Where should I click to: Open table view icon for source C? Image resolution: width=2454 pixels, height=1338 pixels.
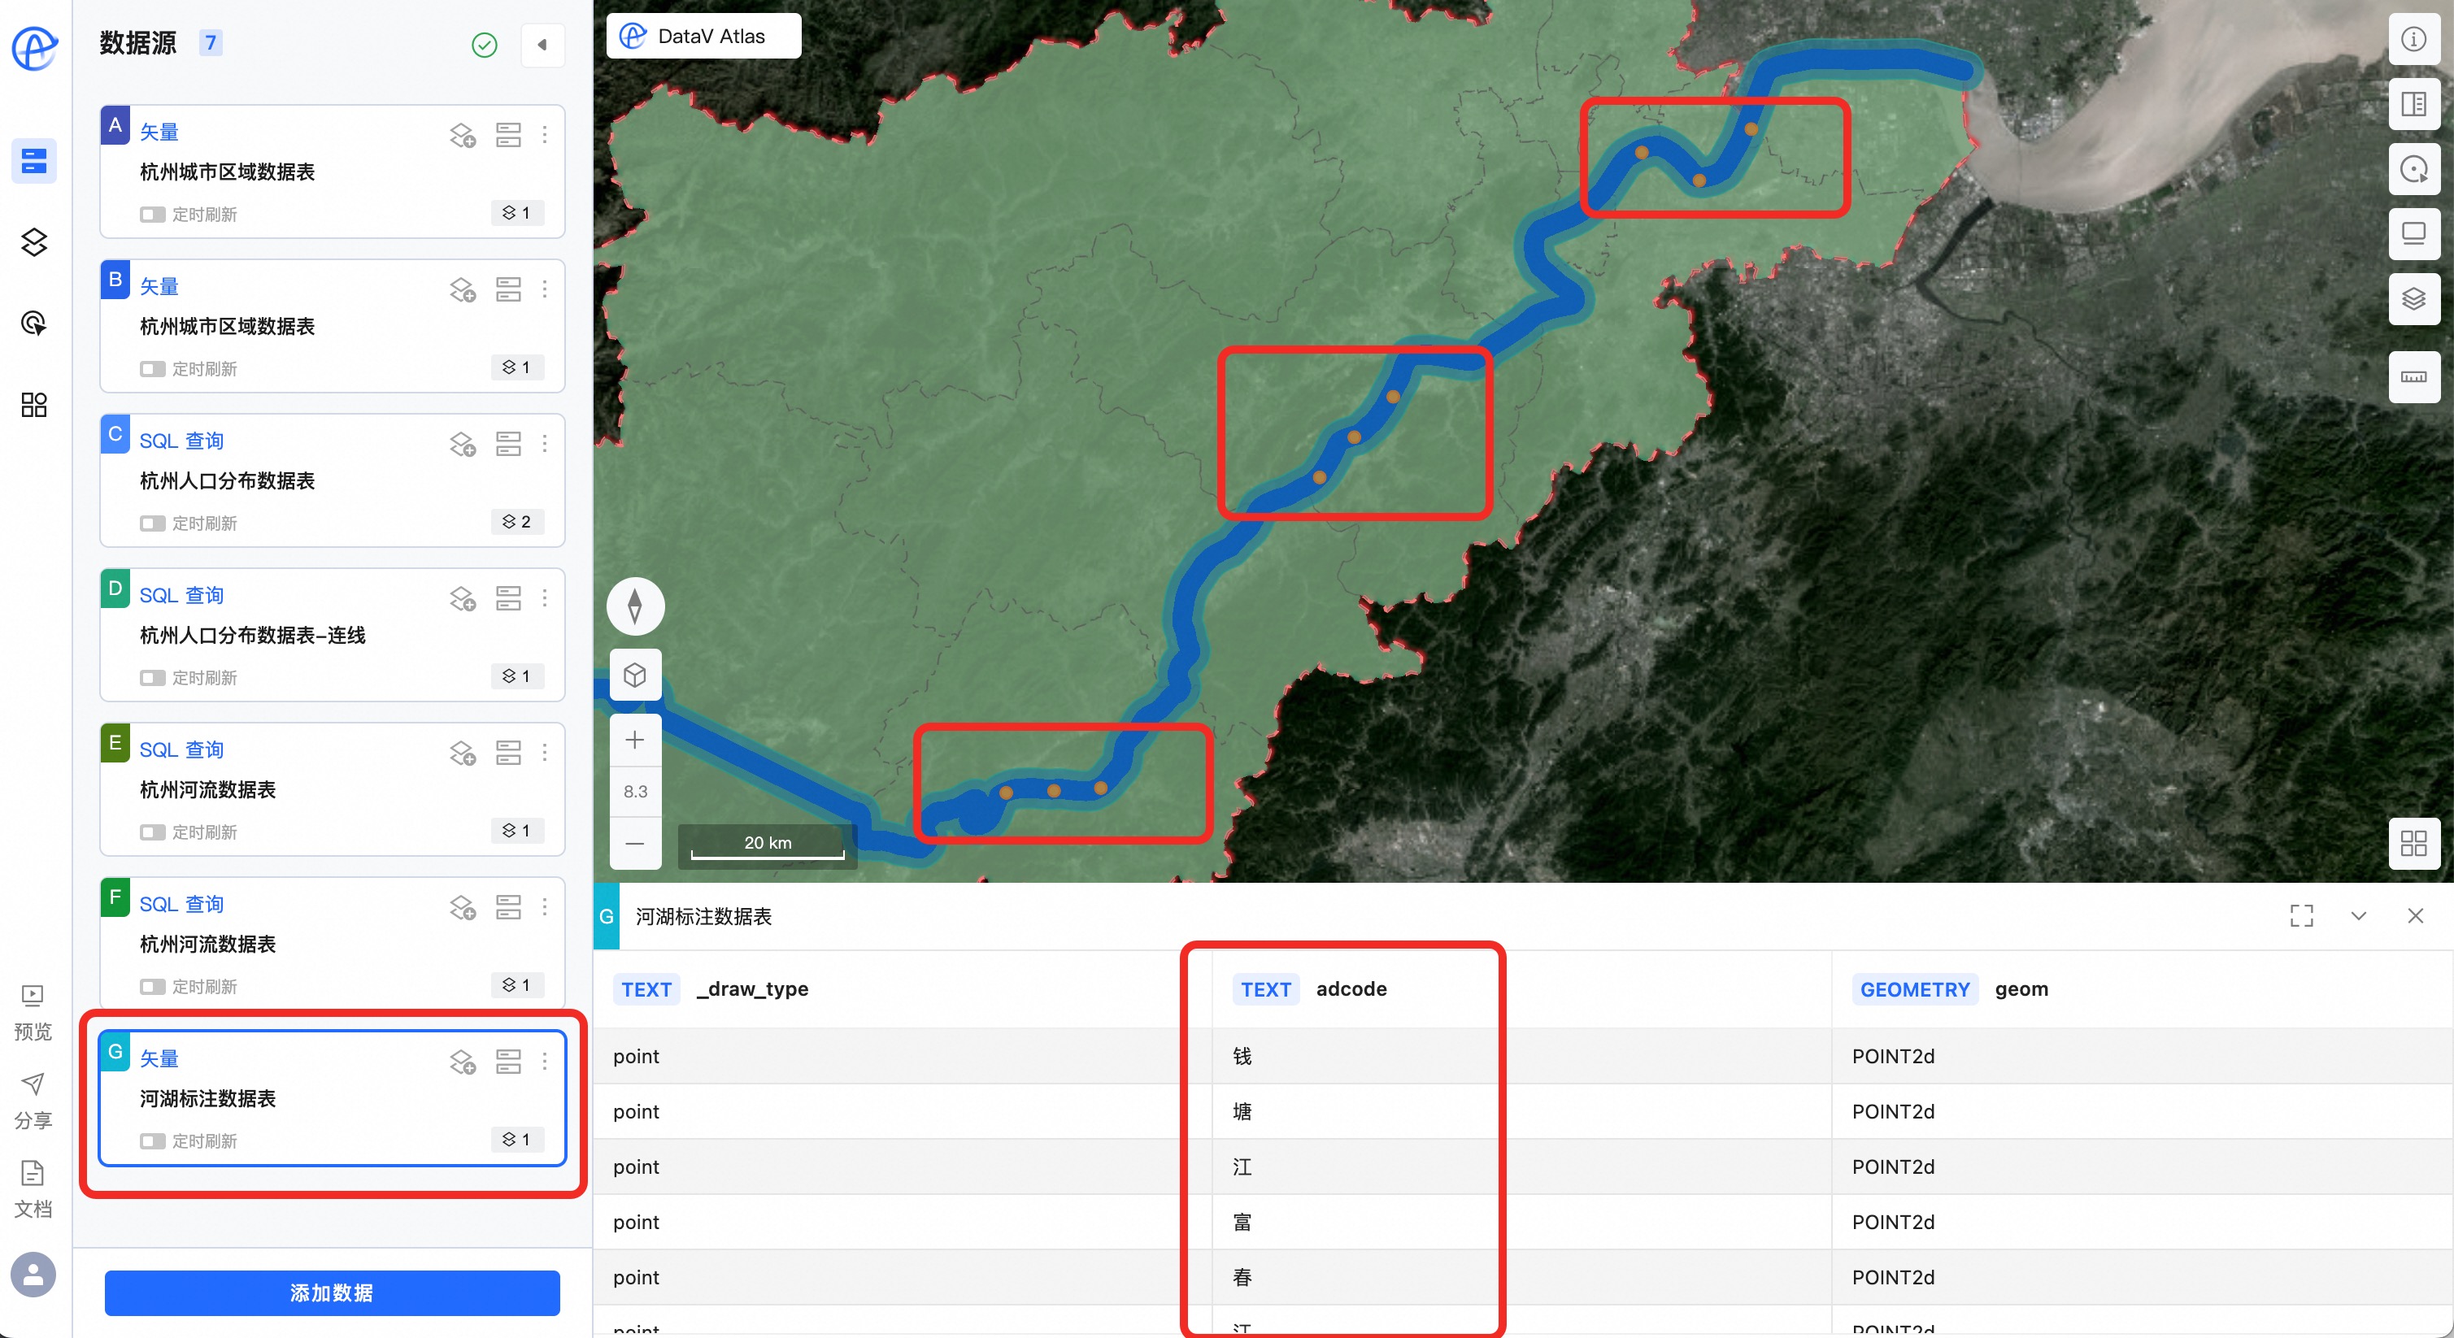507,444
